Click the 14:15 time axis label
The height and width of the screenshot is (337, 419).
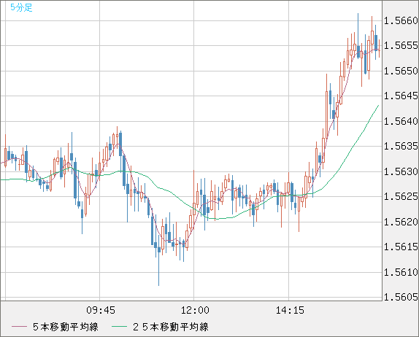290,310
